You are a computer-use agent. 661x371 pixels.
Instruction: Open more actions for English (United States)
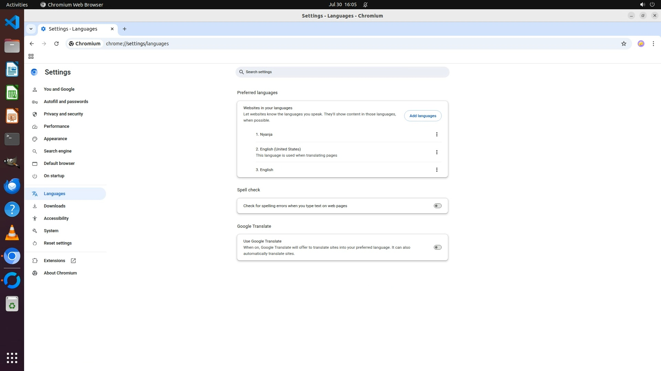pos(437,152)
